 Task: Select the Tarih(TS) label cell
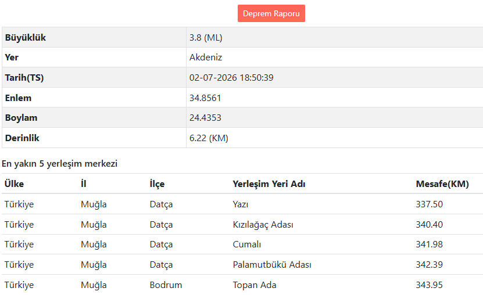pos(94,77)
